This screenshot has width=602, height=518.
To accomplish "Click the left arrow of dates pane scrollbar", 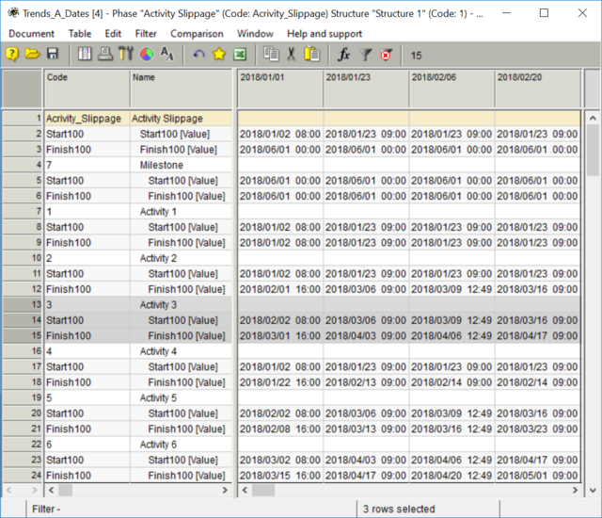I will pos(245,490).
